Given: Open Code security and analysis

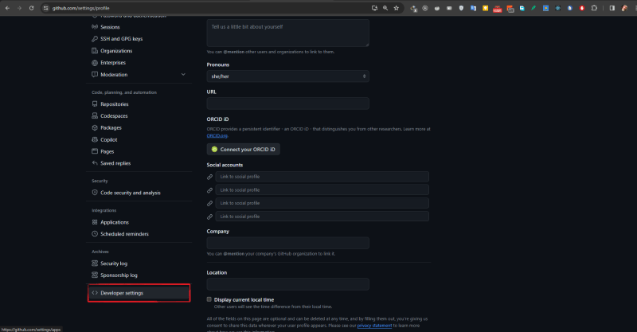Looking at the screenshot, I should tap(131, 193).
